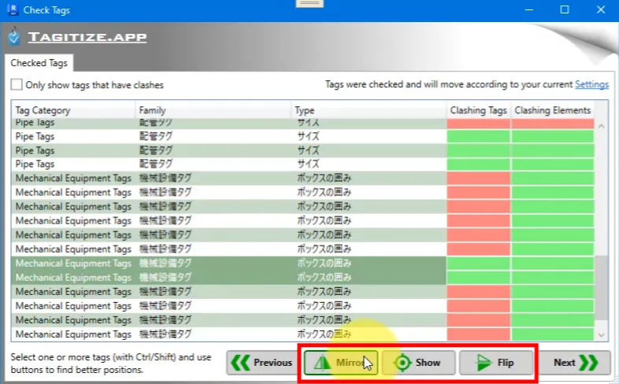Sort by Clashing Tags column header

click(x=478, y=110)
